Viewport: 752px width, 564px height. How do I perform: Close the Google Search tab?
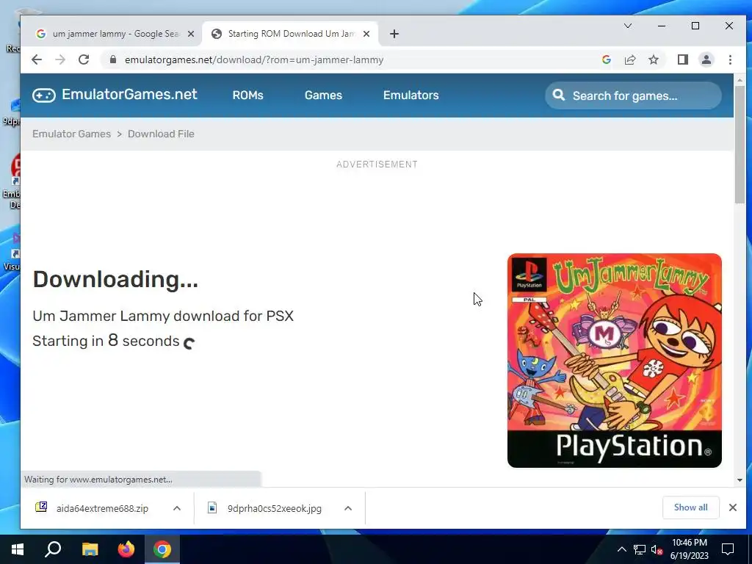tap(190, 34)
